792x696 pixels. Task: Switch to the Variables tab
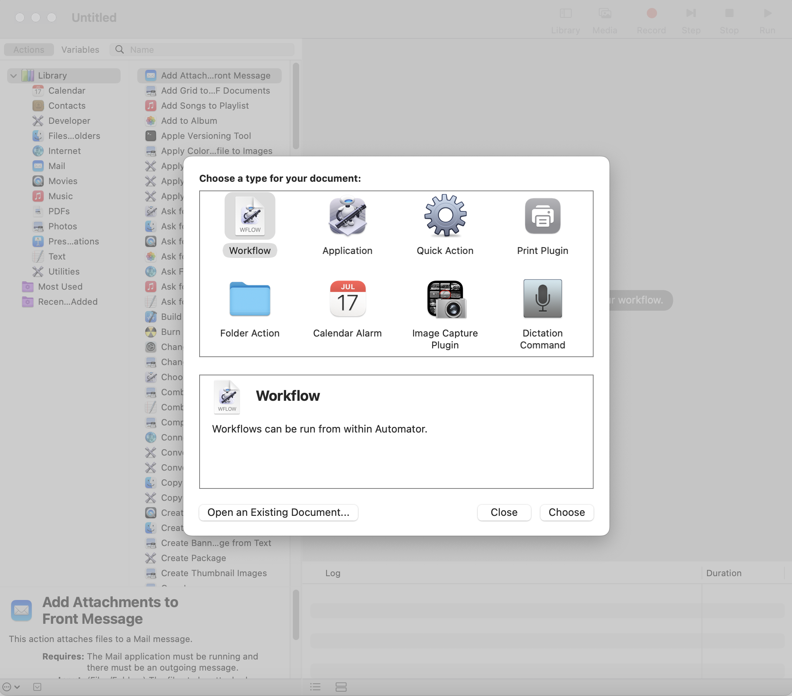click(x=80, y=50)
